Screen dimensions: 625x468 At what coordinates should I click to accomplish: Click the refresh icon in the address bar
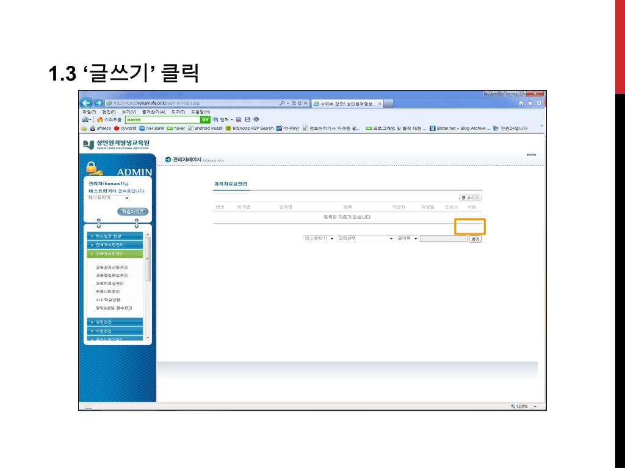coord(299,103)
